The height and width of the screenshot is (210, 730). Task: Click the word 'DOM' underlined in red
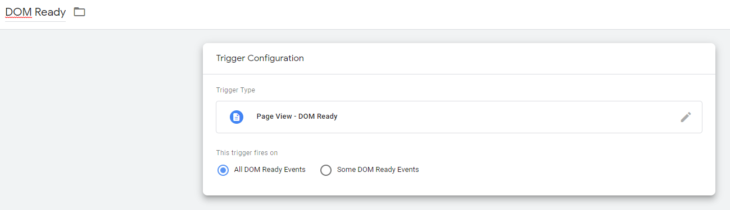coord(18,12)
